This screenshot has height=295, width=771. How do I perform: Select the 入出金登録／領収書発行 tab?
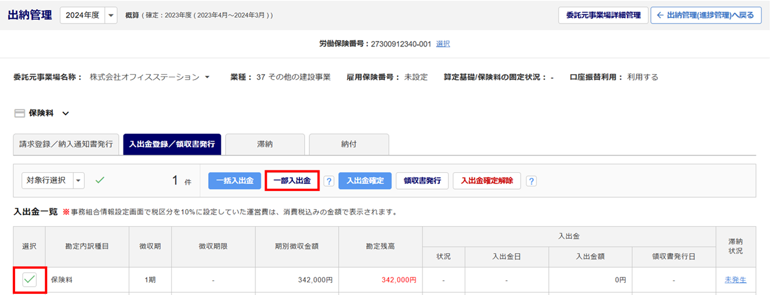(172, 144)
